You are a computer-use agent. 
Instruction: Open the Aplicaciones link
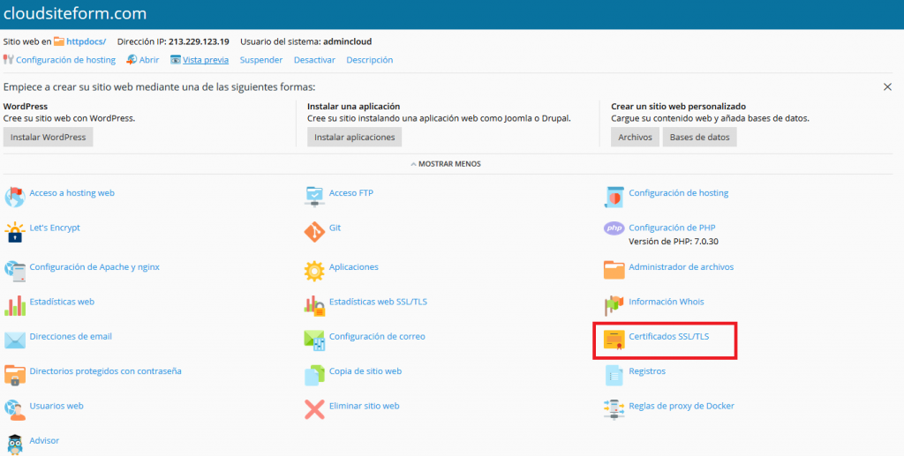point(353,267)
